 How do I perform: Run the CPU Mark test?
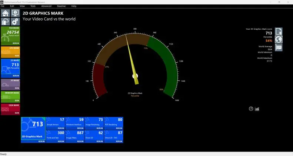tap(17, 56)
